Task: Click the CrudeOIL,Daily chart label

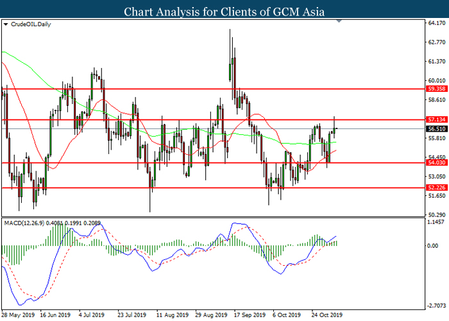Action: pyautogui.click(x=31, y=24)
